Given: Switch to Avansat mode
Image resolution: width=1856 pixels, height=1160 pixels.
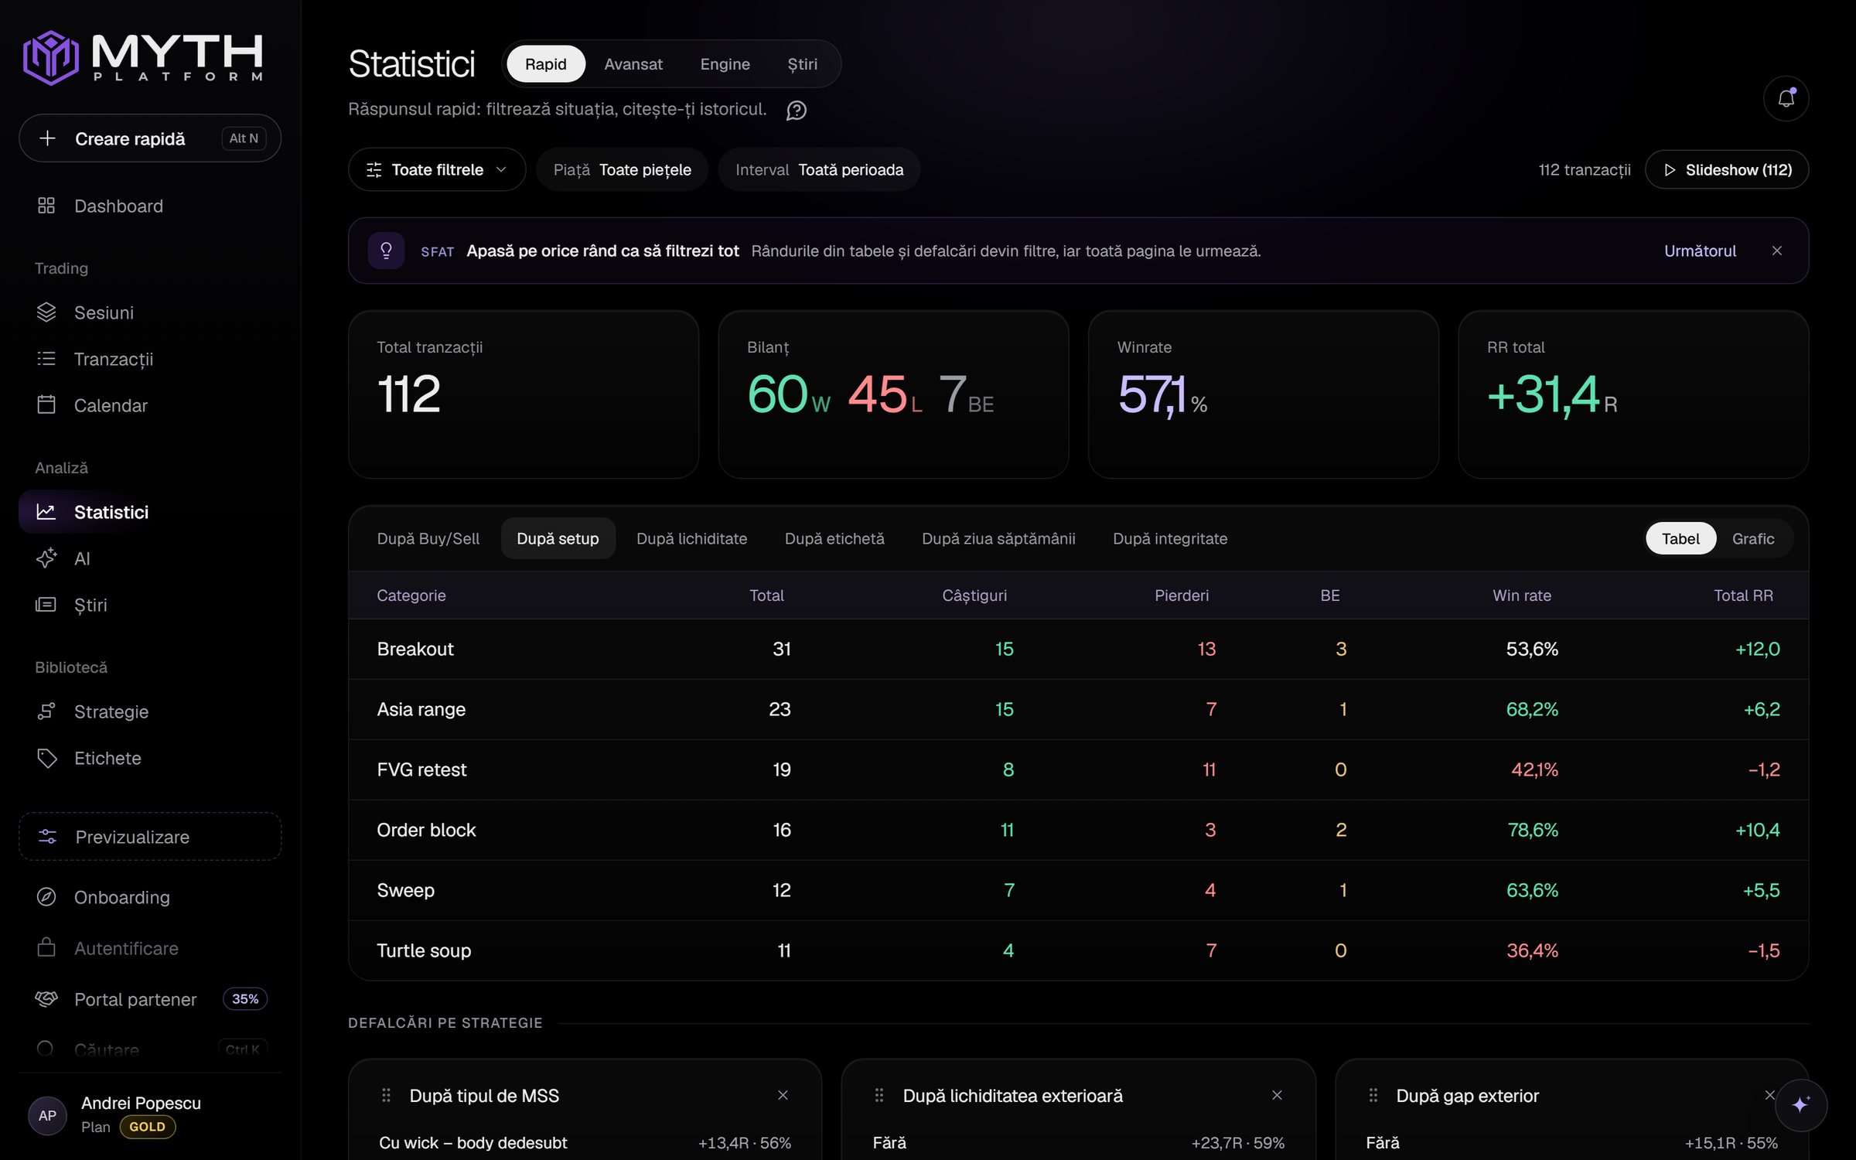Looking at the screenshot, I should (633, 64).
